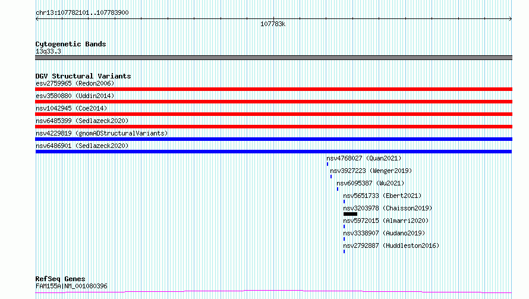This screenshot has width=529, height=299.
Task: Click the nsv4229819 (gnomADStructuralVariants) label
Action: pyautogui.click(x=102, y=133)
